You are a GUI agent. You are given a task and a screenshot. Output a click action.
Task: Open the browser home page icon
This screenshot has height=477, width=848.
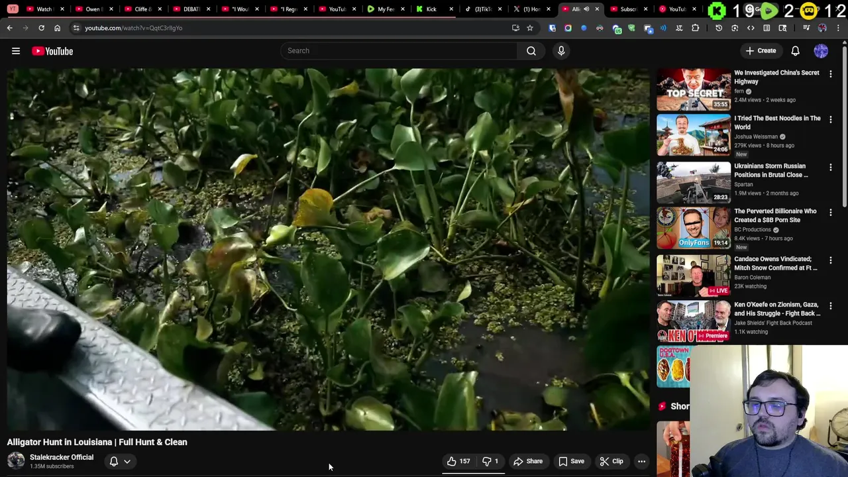[57, 28]
